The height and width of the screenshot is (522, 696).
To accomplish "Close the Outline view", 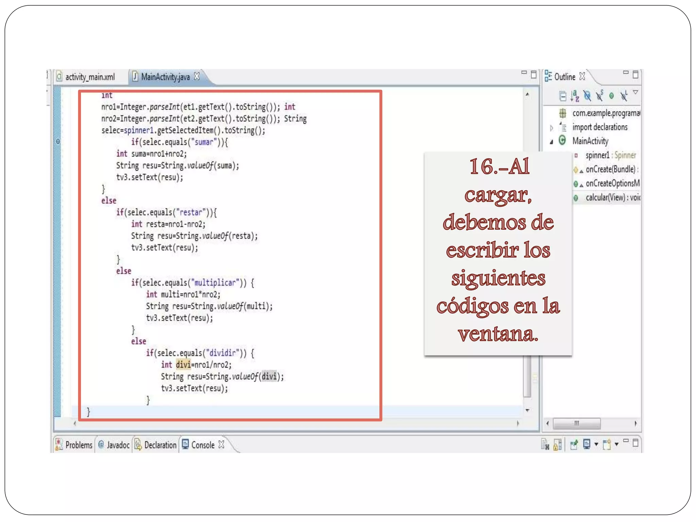I will coord(582,76).
